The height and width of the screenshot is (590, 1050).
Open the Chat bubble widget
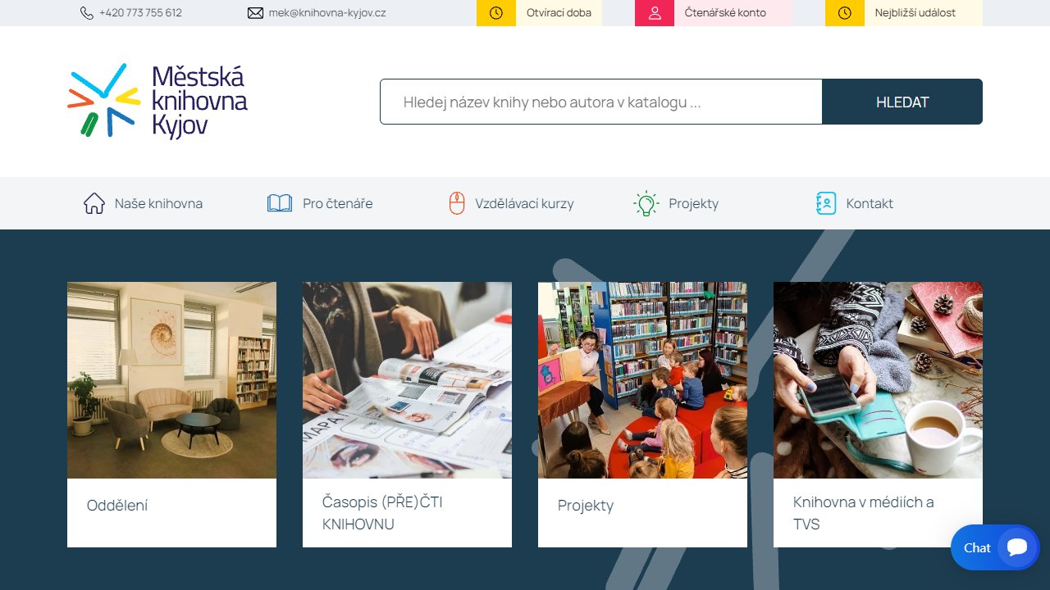coord(995,547)
